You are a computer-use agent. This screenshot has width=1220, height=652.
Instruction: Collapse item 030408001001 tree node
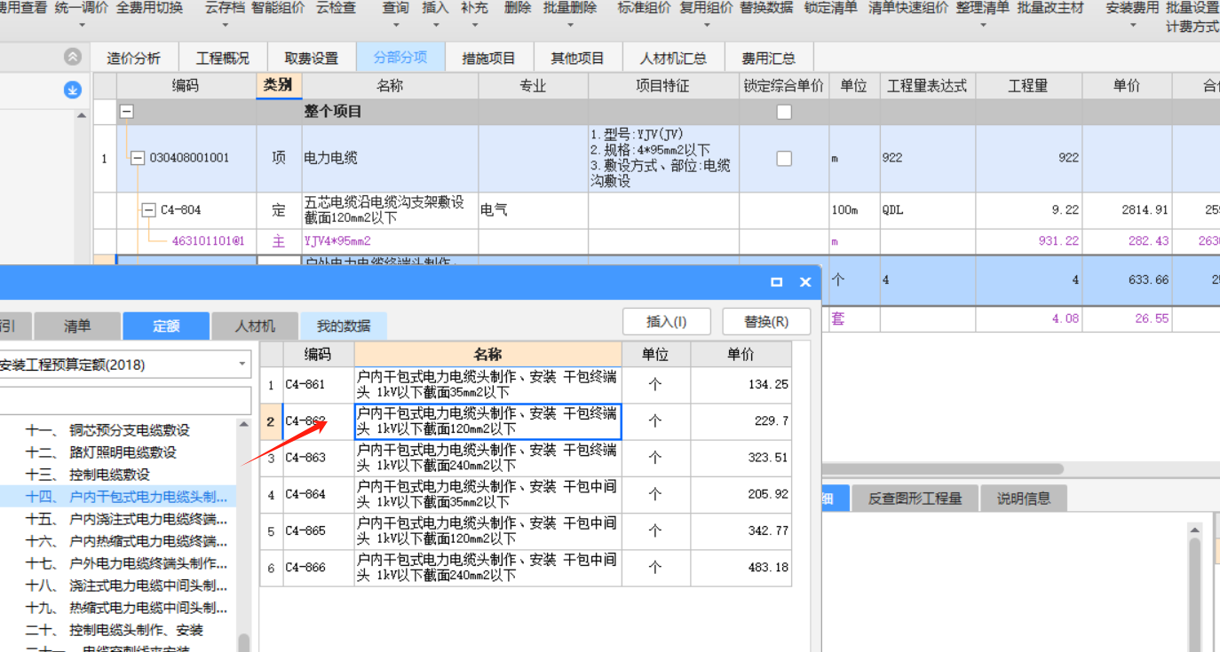point(138,158)
